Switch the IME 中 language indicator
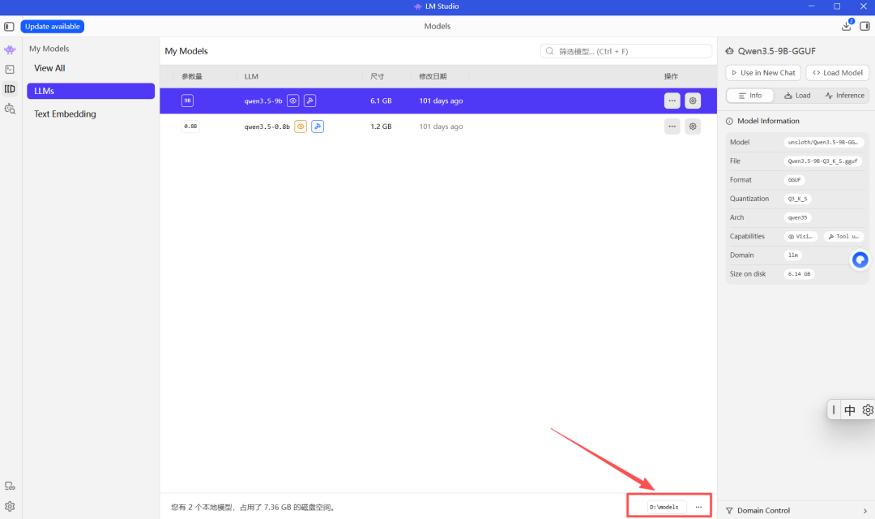The width and height of the screenshot is (875, 519). tap(850, 410)
